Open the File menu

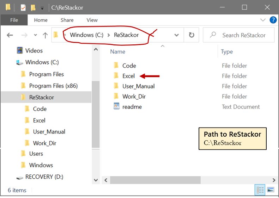coord(14,20)
